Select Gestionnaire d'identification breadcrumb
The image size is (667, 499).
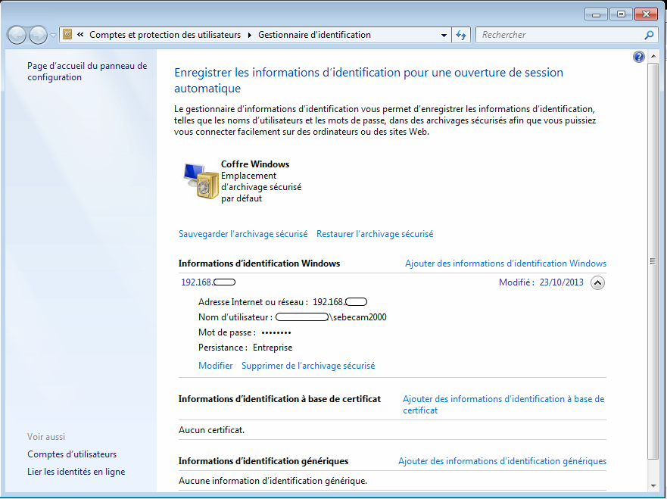click(314, 35)
